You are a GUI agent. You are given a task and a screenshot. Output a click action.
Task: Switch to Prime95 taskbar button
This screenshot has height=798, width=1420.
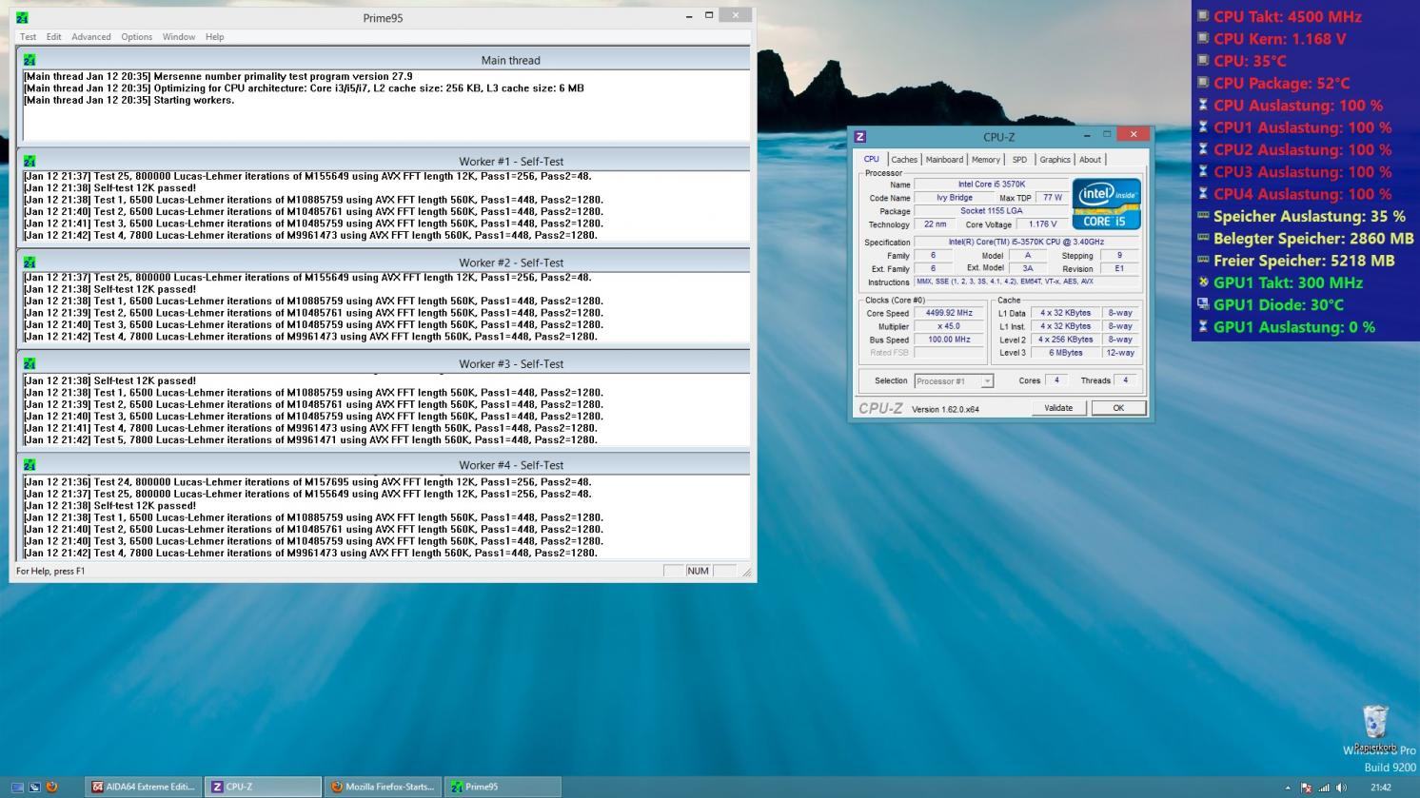coord(503,787)
